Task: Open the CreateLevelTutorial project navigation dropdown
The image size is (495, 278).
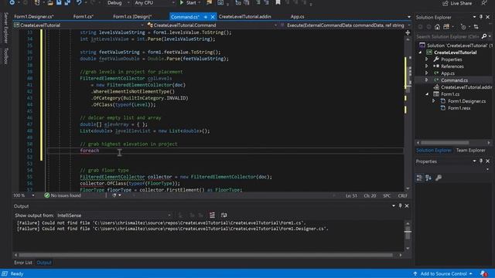Action: coord(79,25)
